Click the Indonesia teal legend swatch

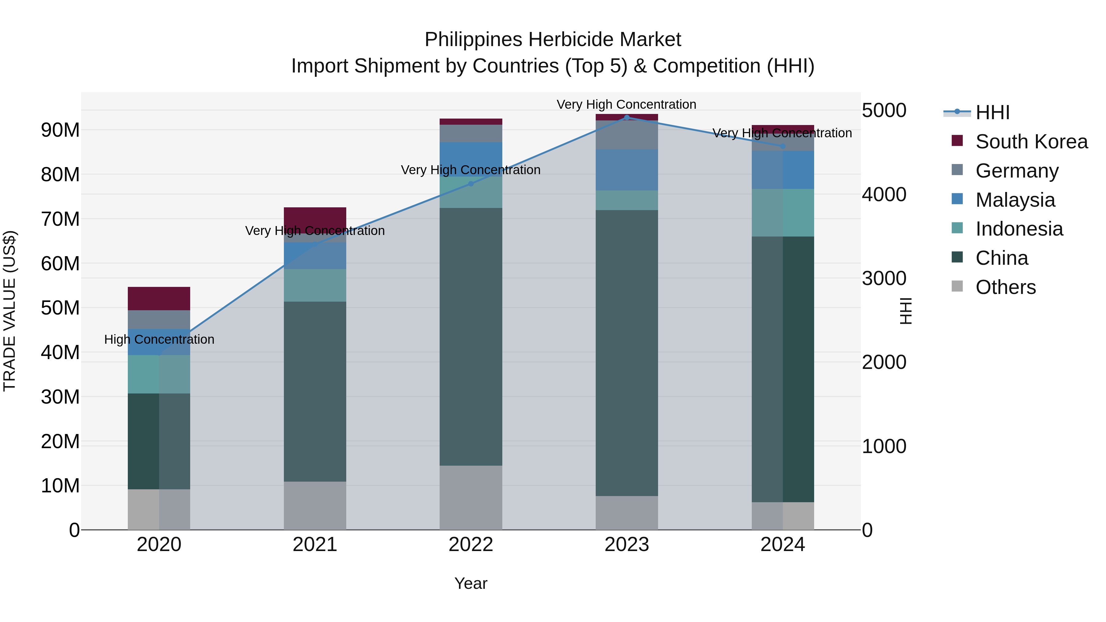957,228
